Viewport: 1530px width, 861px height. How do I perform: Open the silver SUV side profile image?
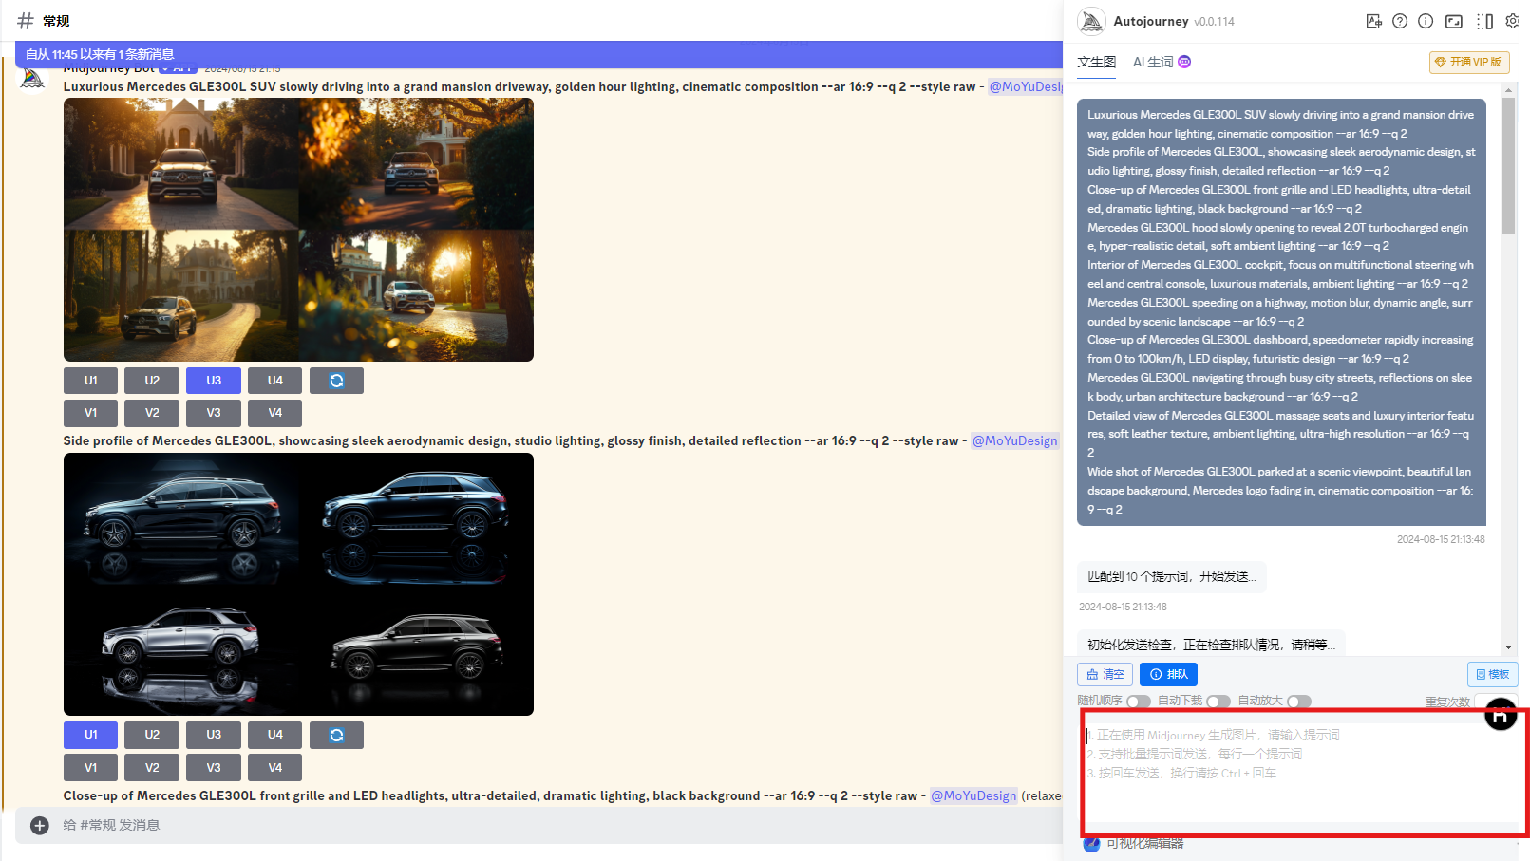tap(180, 650)
